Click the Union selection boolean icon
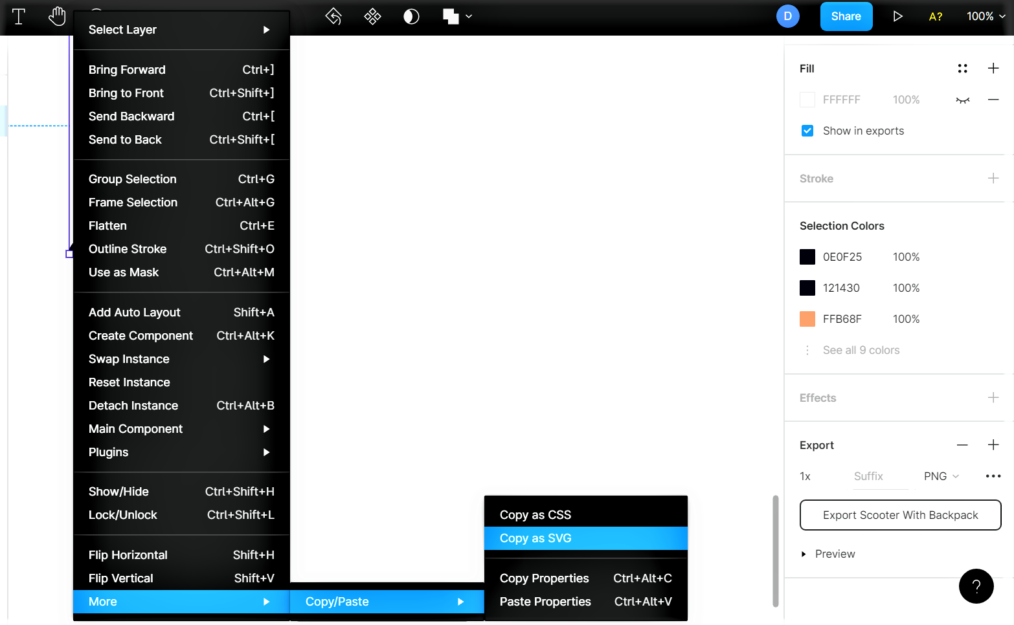The height and width of the screenshot is (625, 1014). pyautogui.click(x=451, y=16)
